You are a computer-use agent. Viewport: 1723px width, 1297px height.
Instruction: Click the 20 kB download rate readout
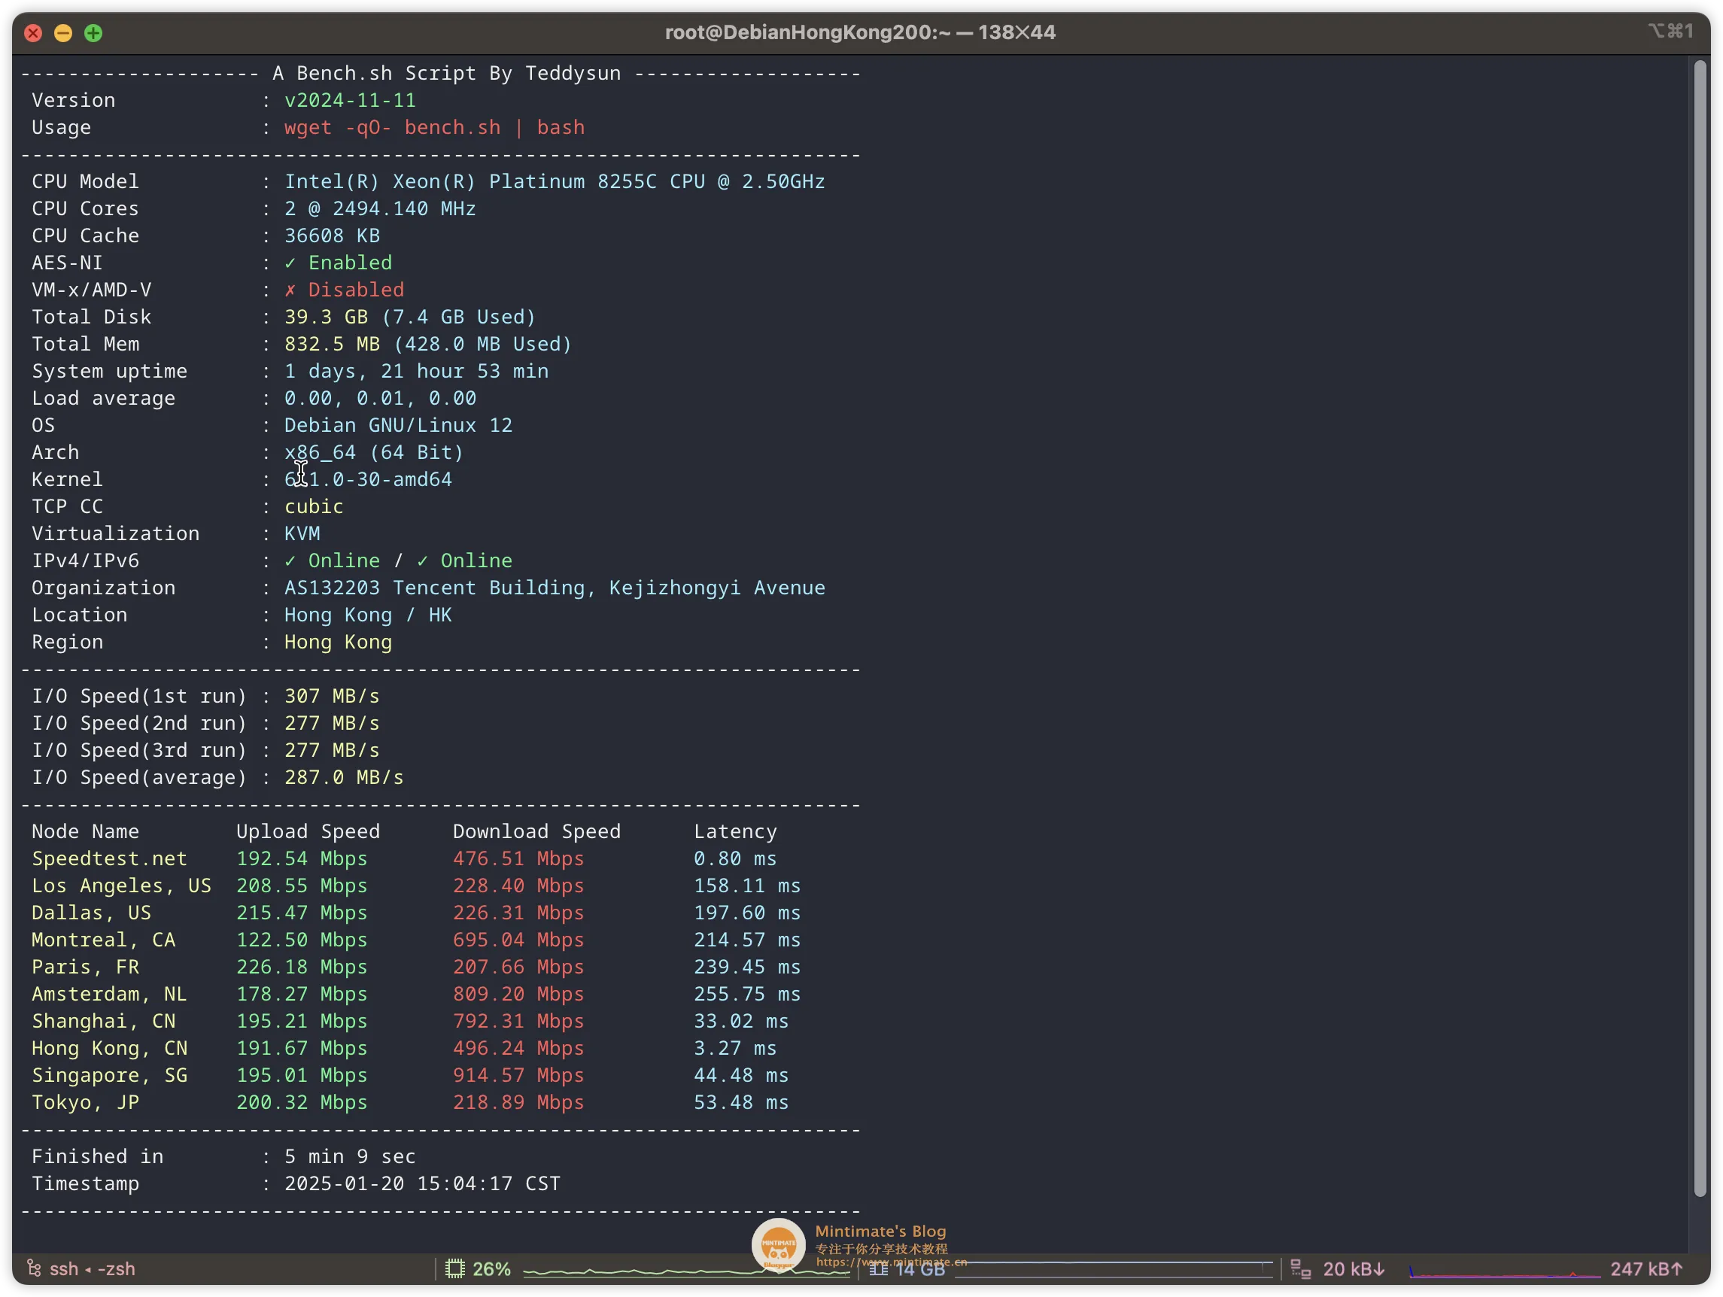1354,1269
